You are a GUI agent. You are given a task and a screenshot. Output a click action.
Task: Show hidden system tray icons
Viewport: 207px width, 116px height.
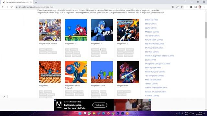(x=177, y=113)
